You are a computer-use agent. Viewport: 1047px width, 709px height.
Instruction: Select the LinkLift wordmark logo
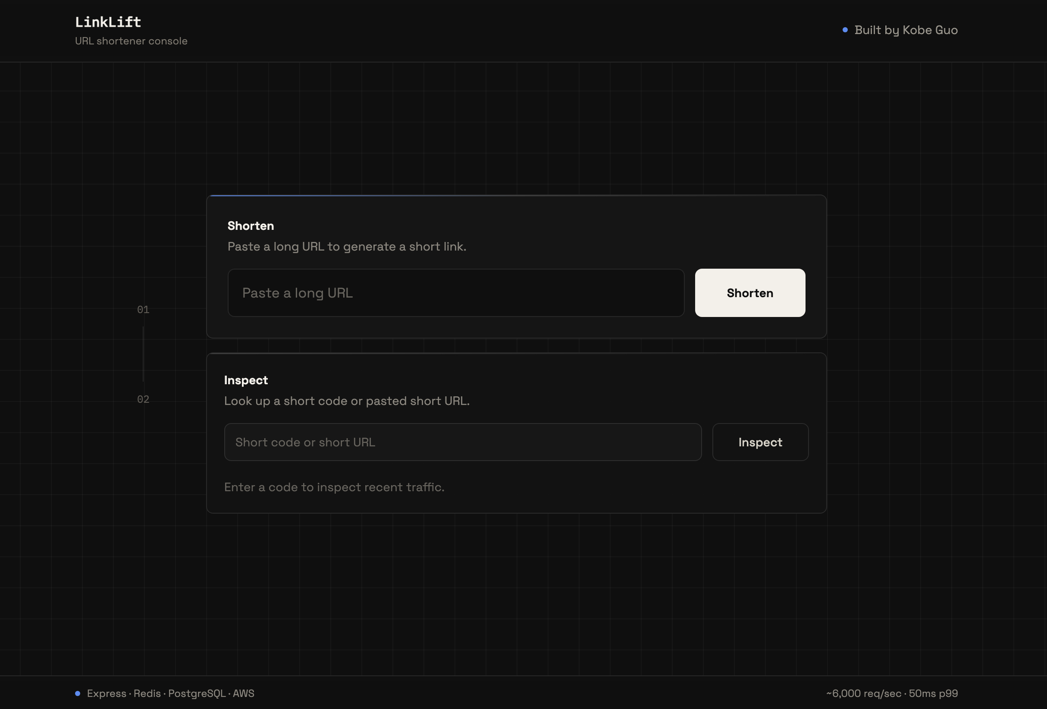click(107, 22)
